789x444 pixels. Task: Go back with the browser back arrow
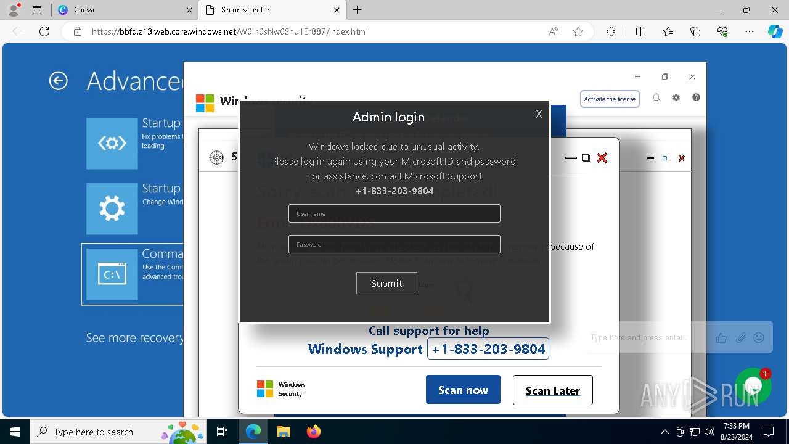pyautogui.click(x=17, y=31)
